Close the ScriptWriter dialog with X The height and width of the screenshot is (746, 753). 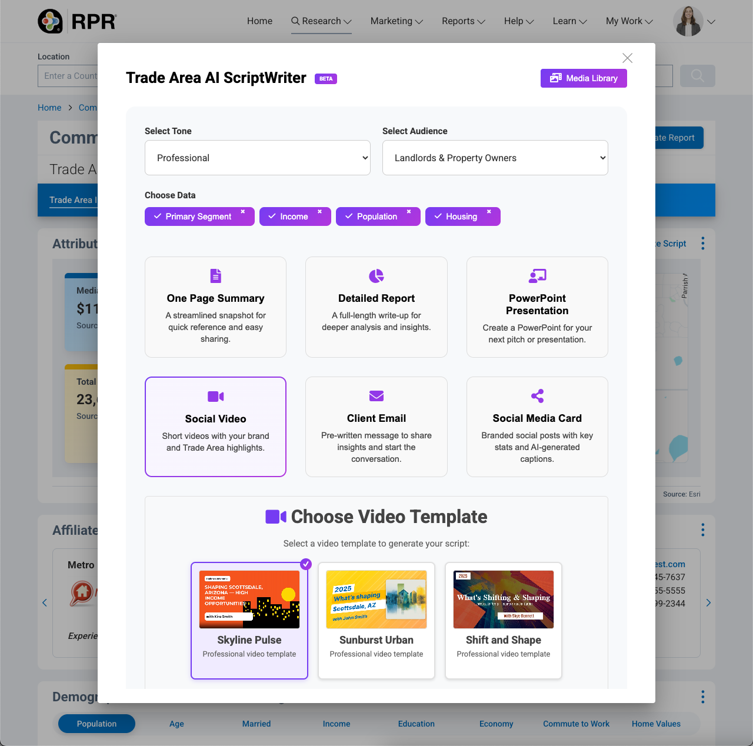[627, 58]
